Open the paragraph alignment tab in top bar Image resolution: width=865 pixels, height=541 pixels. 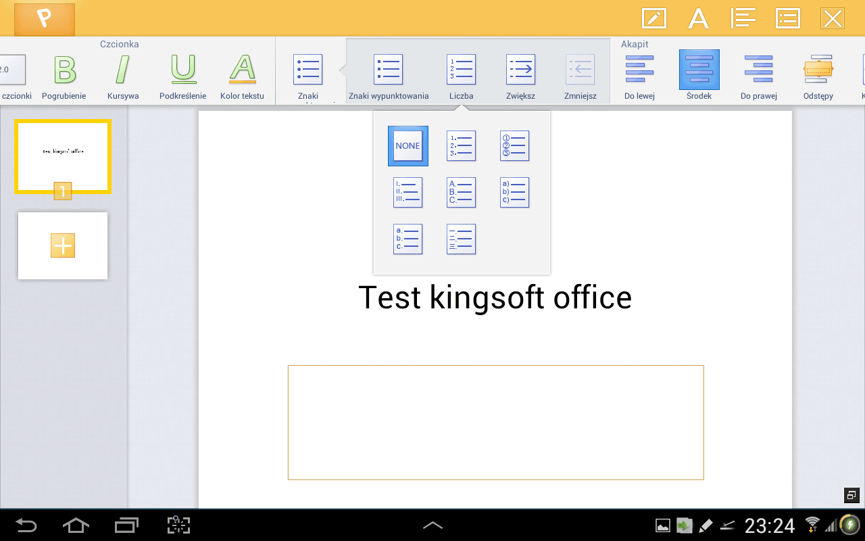coord(743,18)
